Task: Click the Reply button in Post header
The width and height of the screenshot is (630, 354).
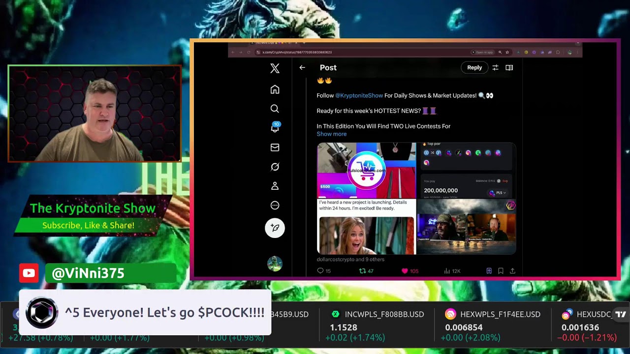Action: [474, 68]
